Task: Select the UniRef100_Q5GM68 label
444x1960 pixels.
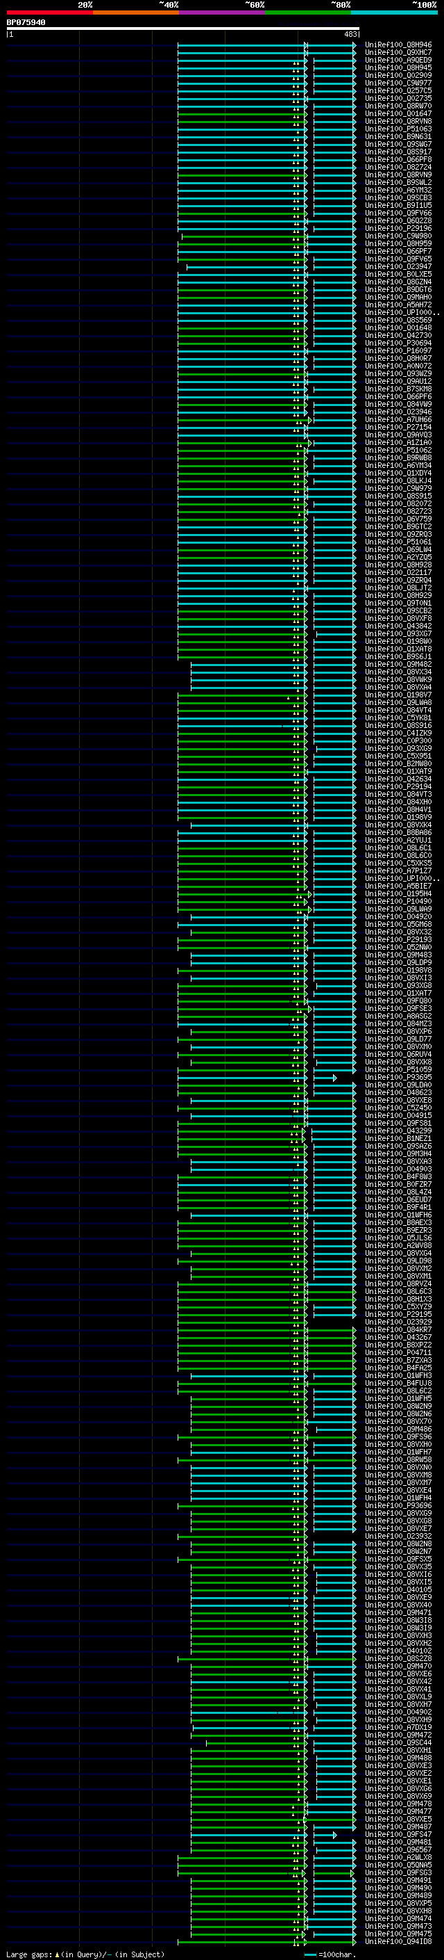Action: [x=398, y=925]
